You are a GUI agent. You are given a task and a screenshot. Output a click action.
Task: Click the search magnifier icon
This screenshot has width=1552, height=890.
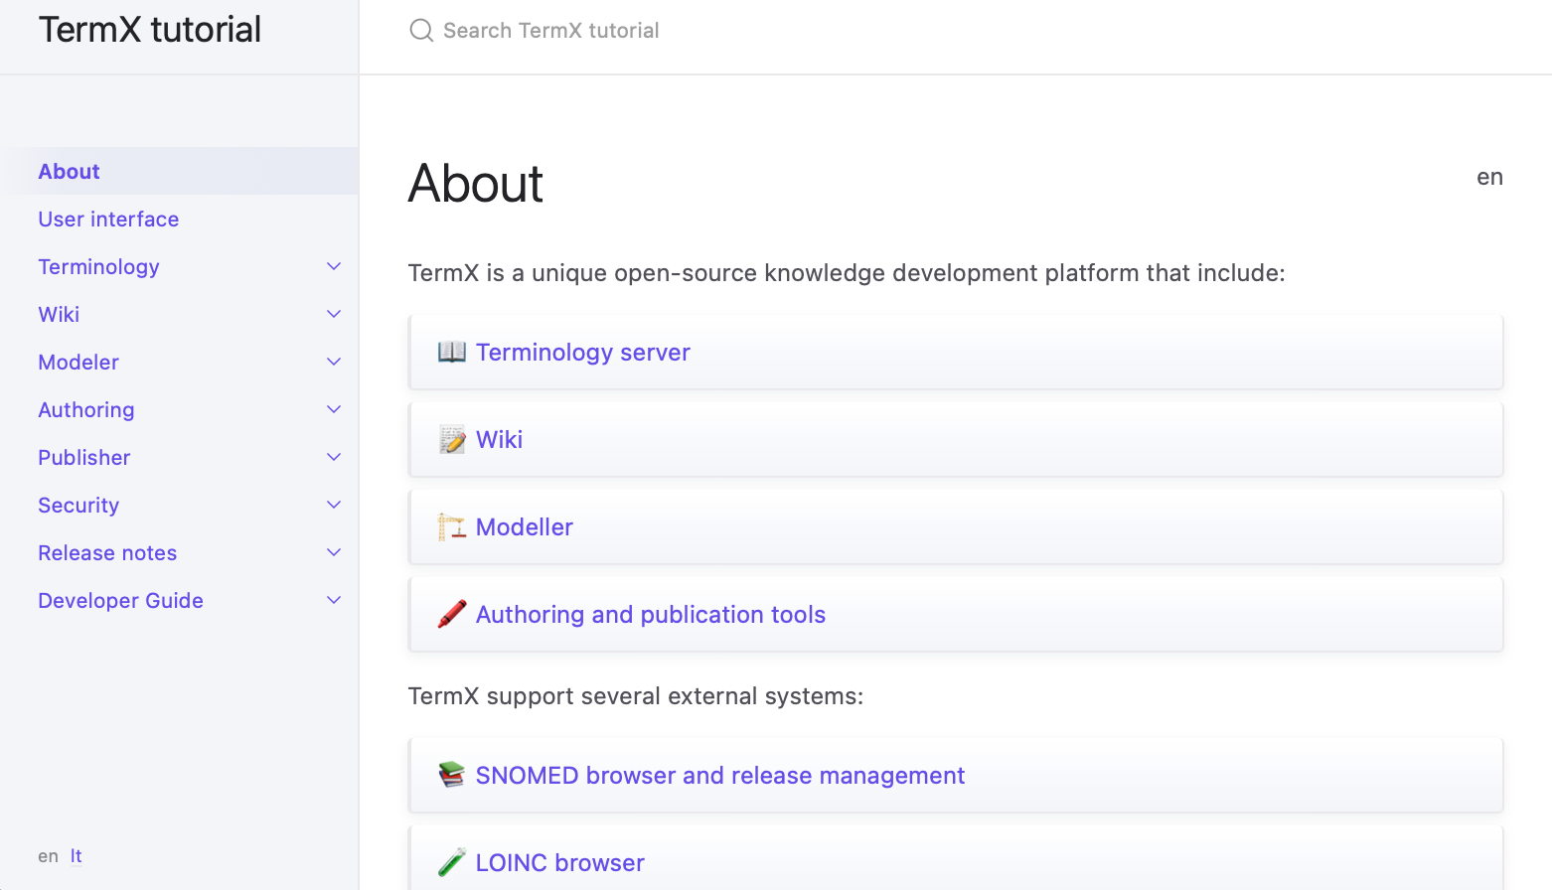tap(421, 31)
